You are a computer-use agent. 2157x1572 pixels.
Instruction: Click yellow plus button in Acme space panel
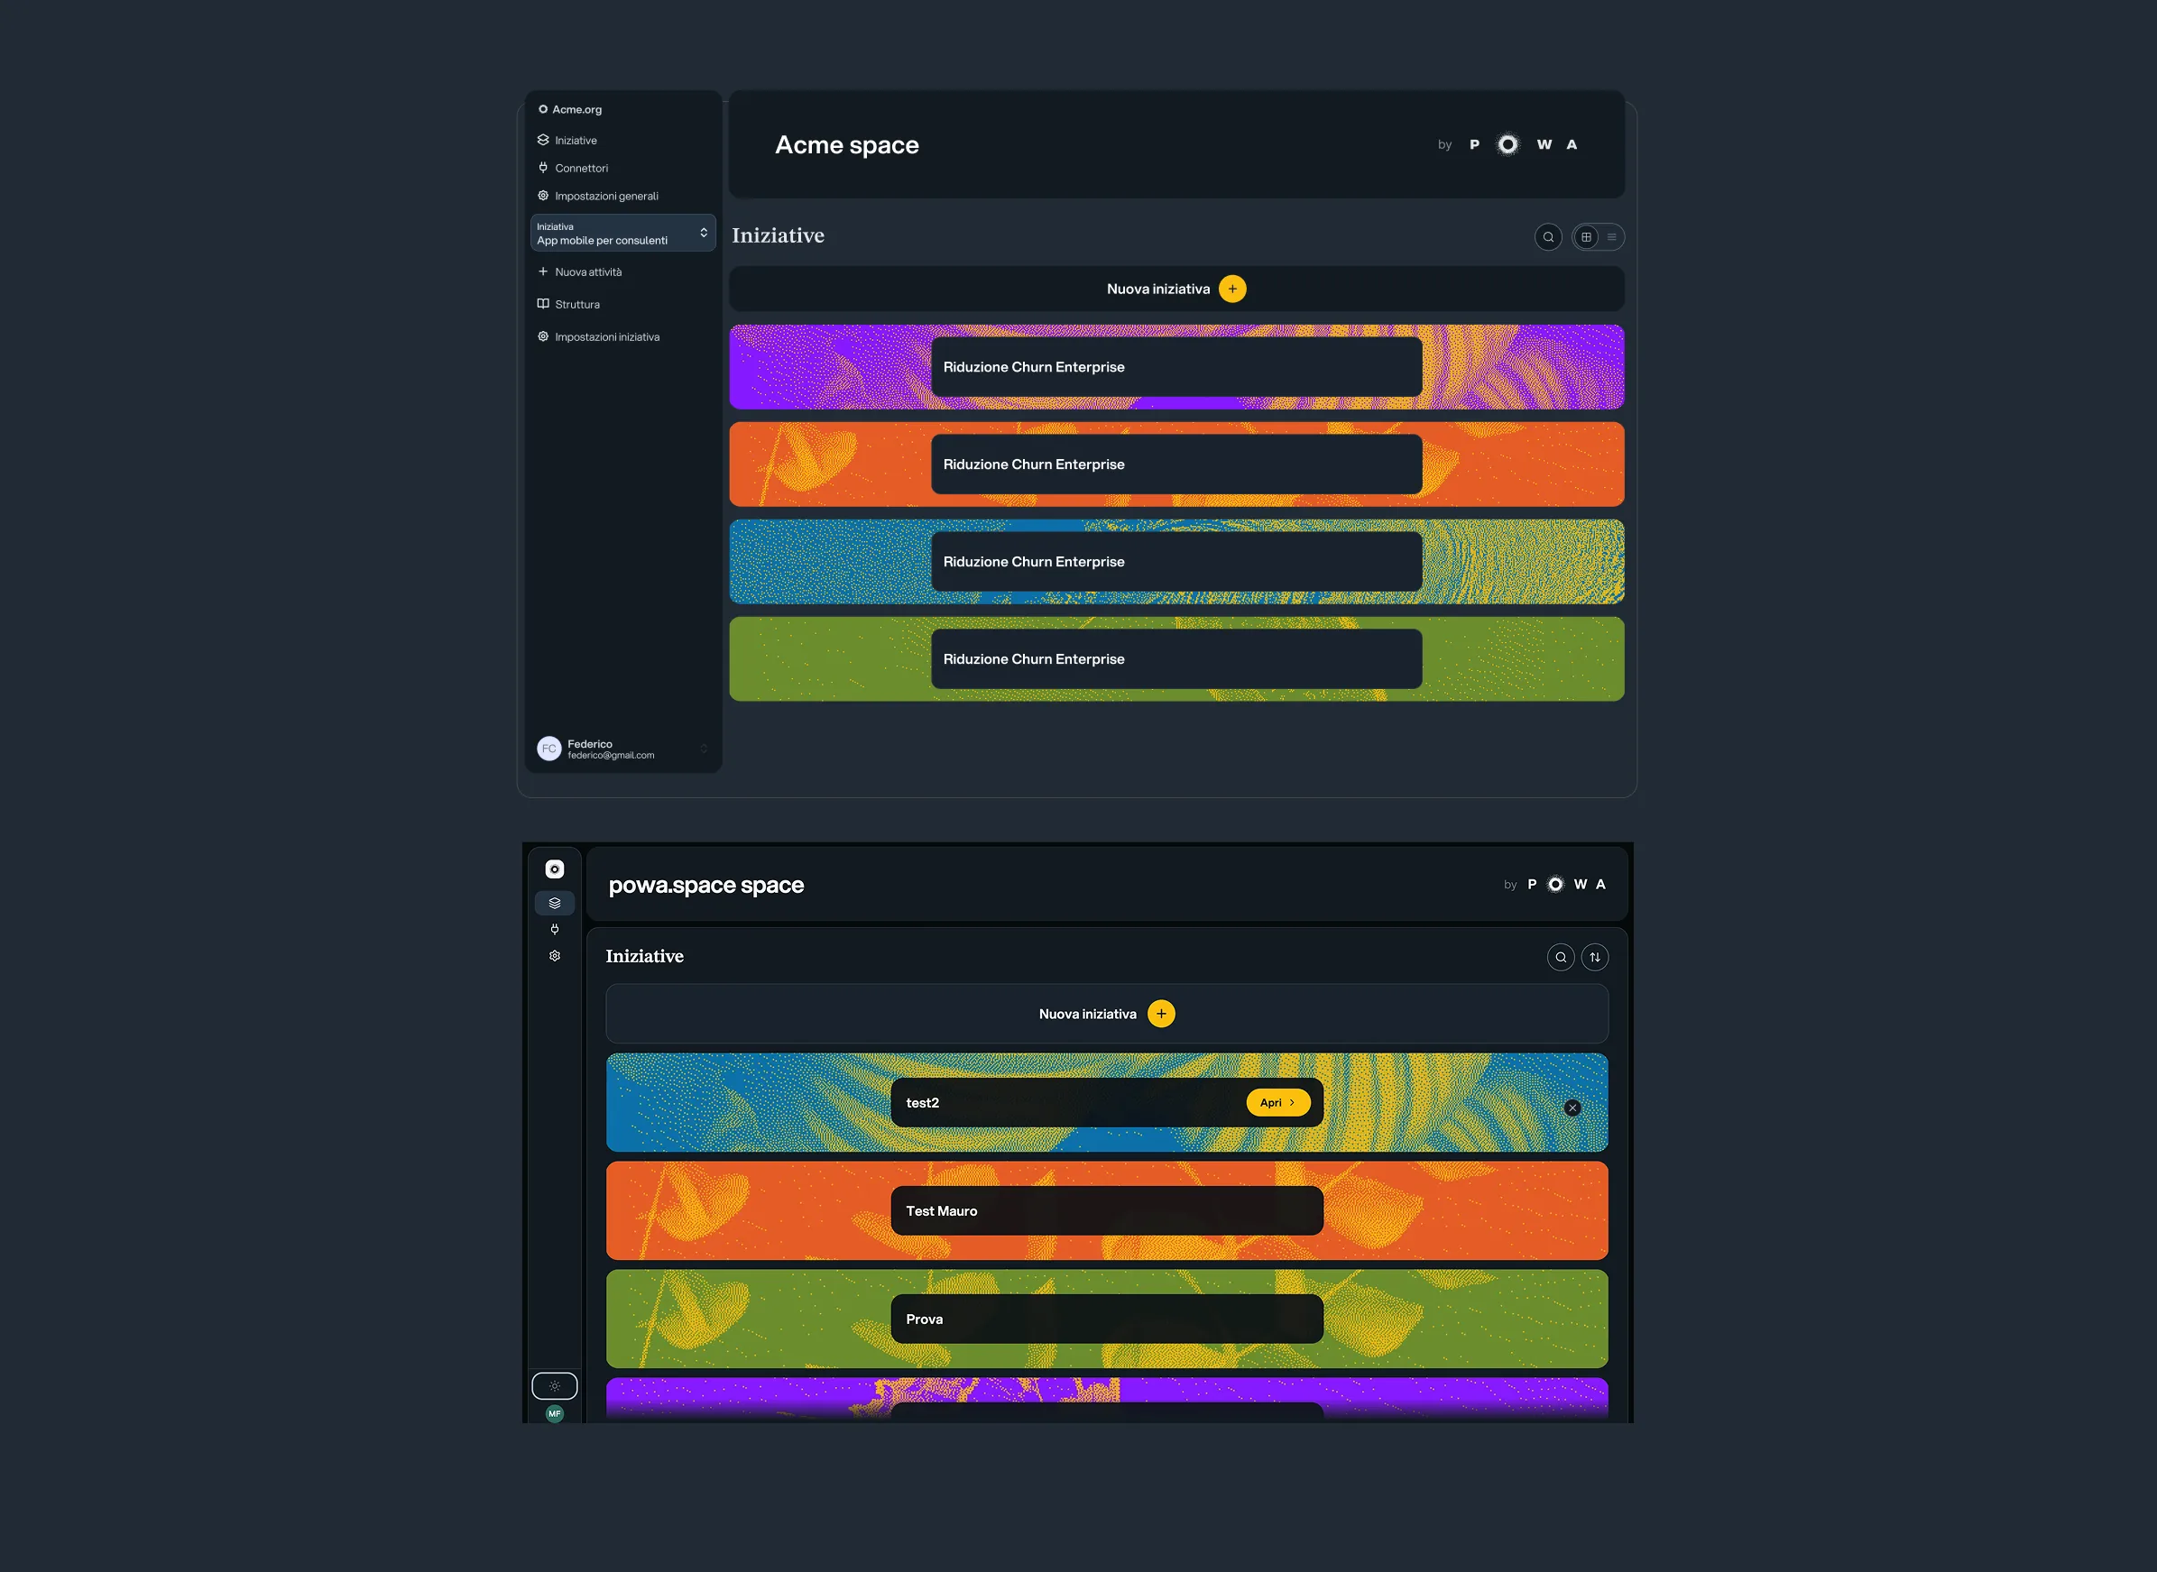[x=1231, y=289]
